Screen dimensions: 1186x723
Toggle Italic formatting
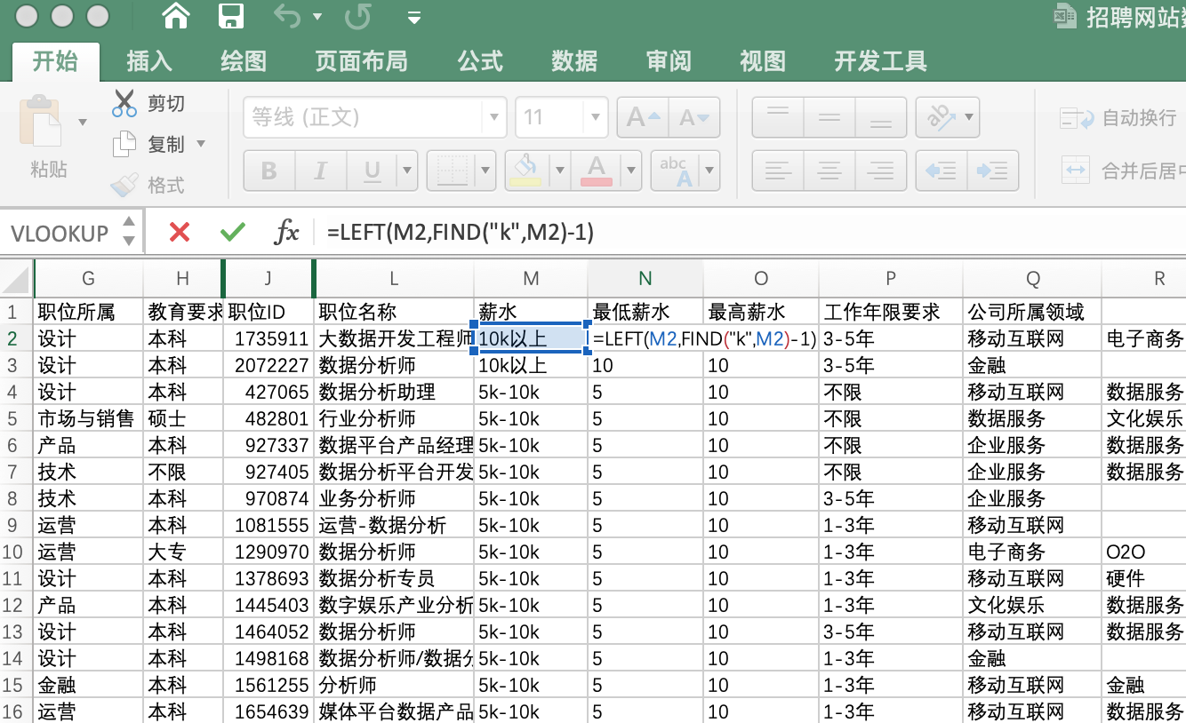click(320, 171)
